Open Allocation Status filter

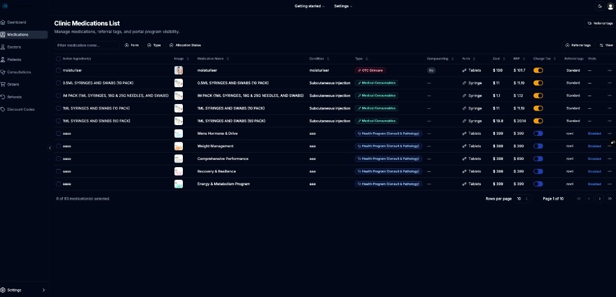tap(185, 45)
